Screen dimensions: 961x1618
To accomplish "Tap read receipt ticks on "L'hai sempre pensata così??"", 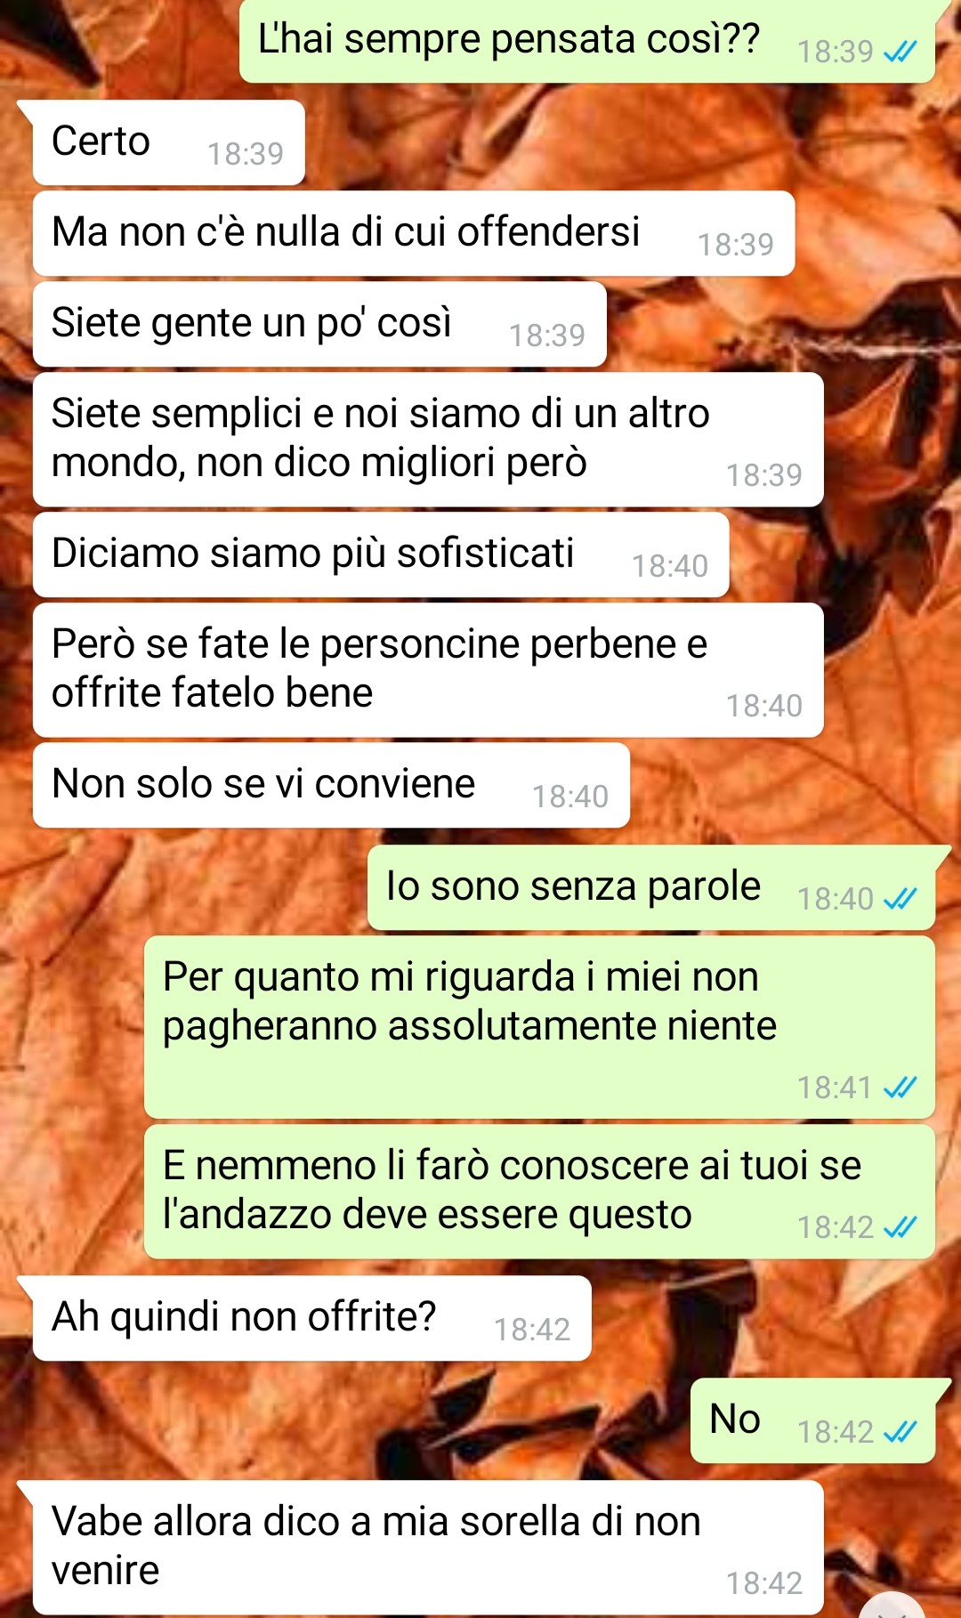I will pyautogui.click(x=900, y=53).
